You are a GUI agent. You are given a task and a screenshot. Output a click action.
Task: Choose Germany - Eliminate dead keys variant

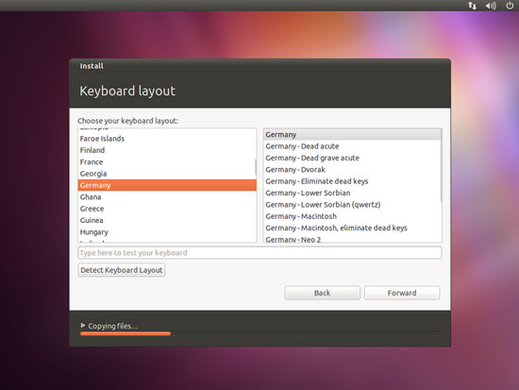click(352, 181)
